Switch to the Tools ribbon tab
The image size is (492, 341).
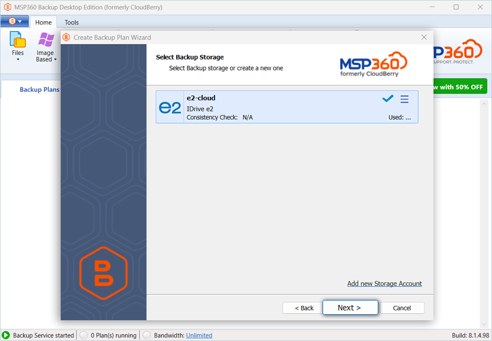[72, 22]
